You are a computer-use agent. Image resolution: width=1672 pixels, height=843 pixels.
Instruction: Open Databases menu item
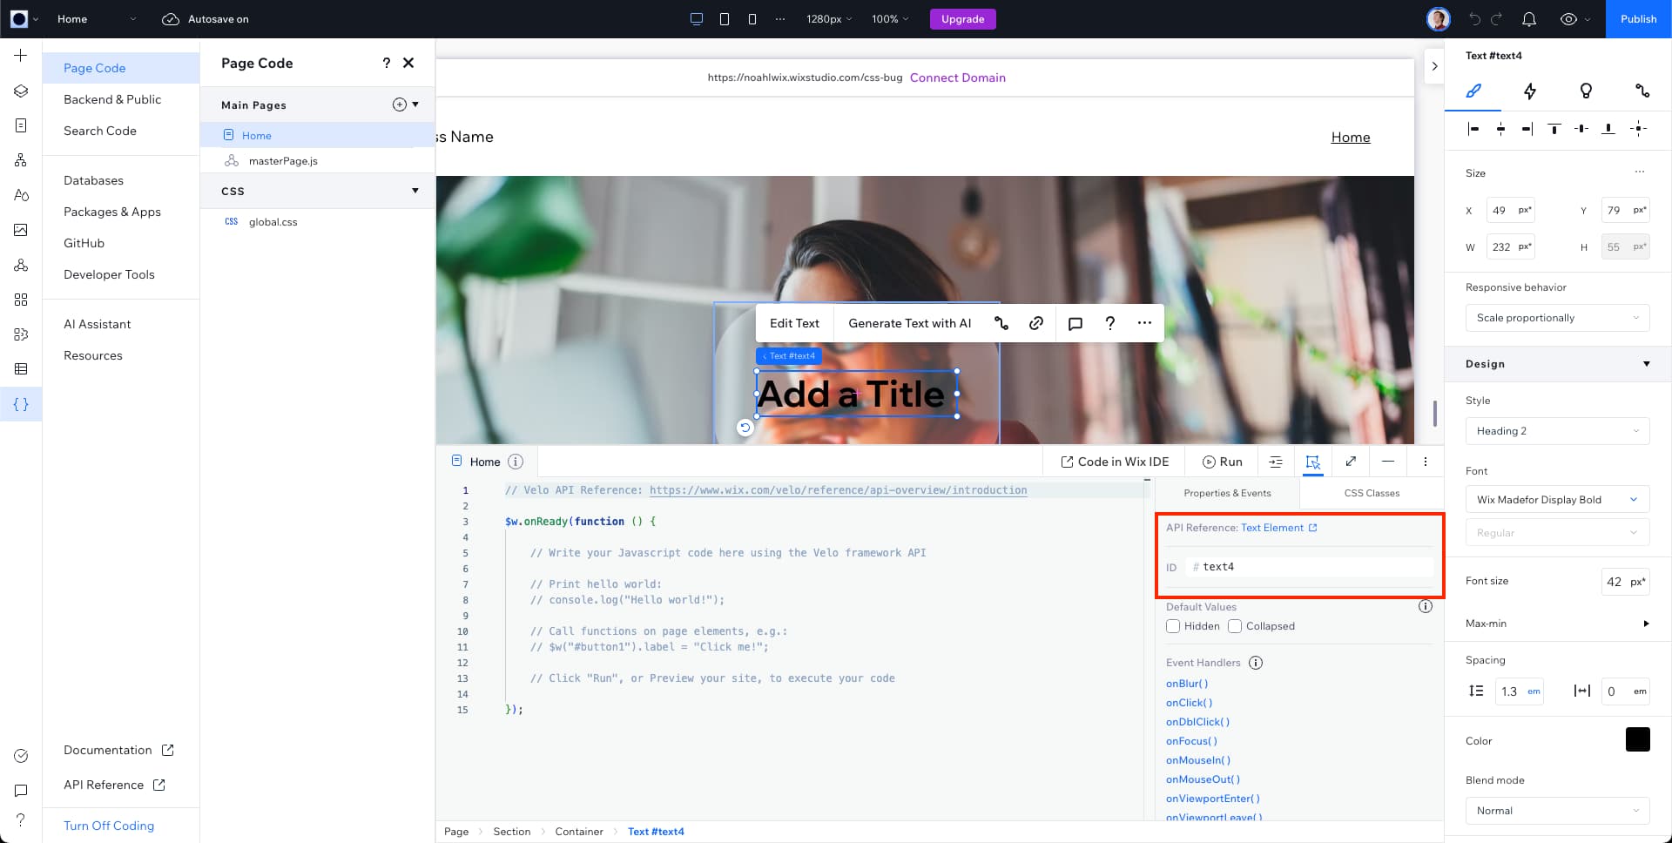[93, 180]
